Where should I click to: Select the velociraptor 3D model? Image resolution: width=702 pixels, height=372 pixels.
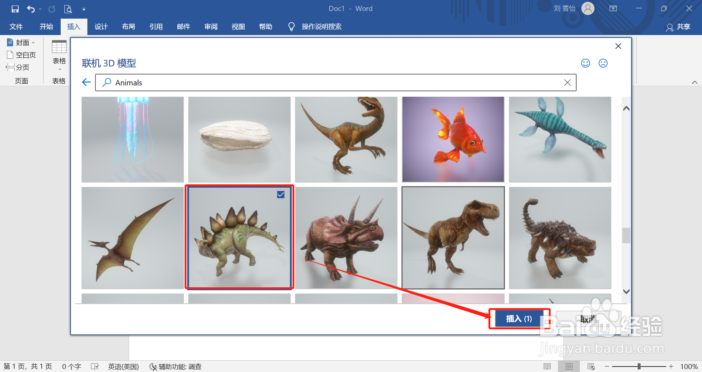tap(346, 139)
